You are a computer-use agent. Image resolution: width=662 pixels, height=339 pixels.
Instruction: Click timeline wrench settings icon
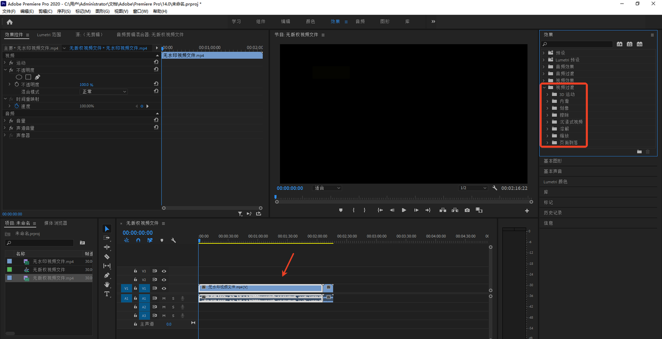point(173,240)
